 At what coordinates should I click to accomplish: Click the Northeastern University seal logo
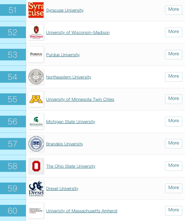pyautogui.click(x=36, y=77)
